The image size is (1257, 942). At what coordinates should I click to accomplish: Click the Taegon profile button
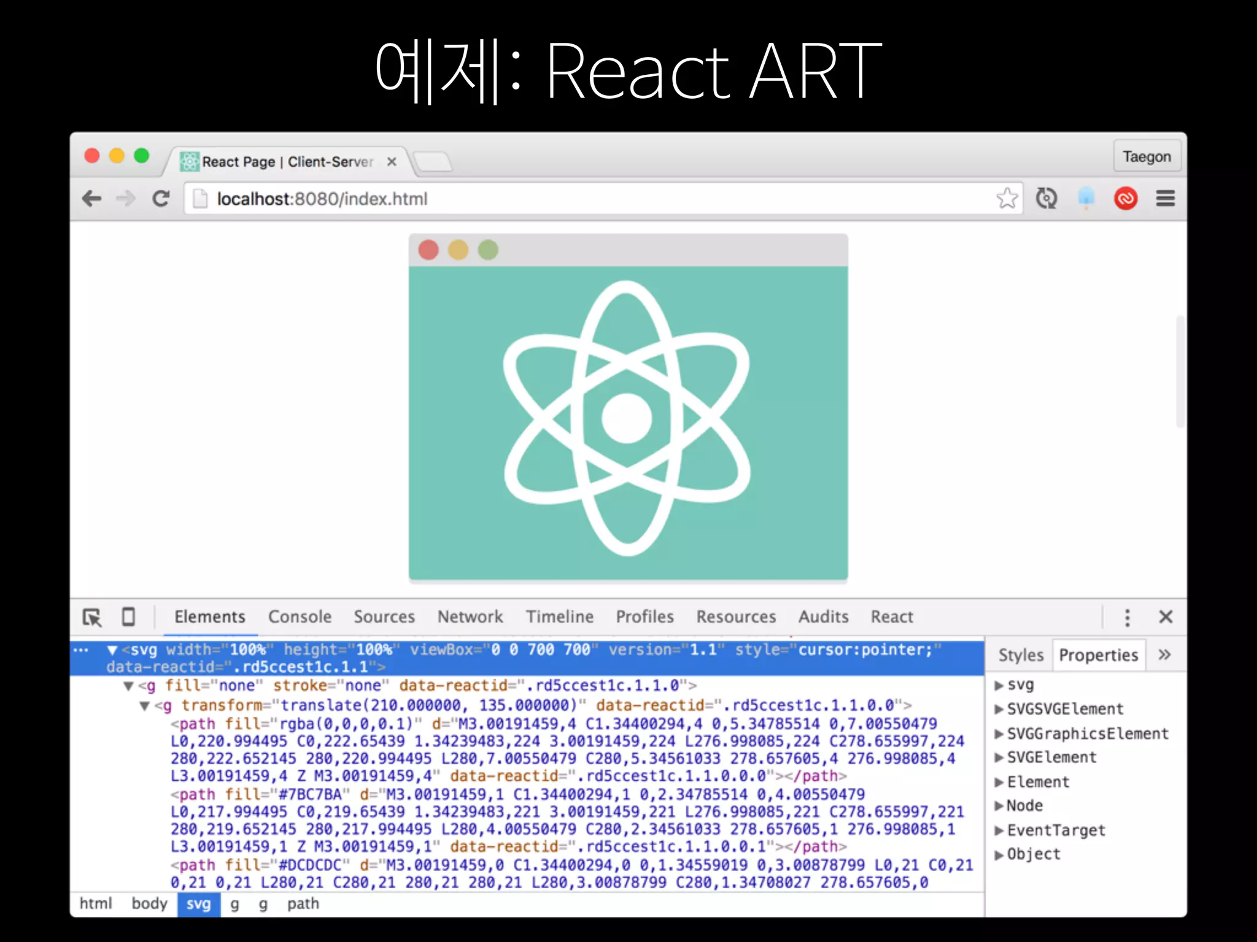pyautogui.click(x=1147, y=157)
